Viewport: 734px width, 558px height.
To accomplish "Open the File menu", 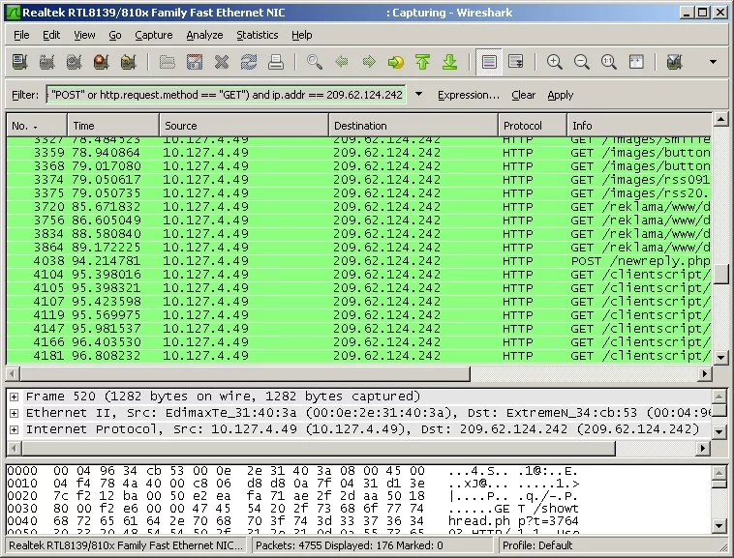I will (21, 35).
